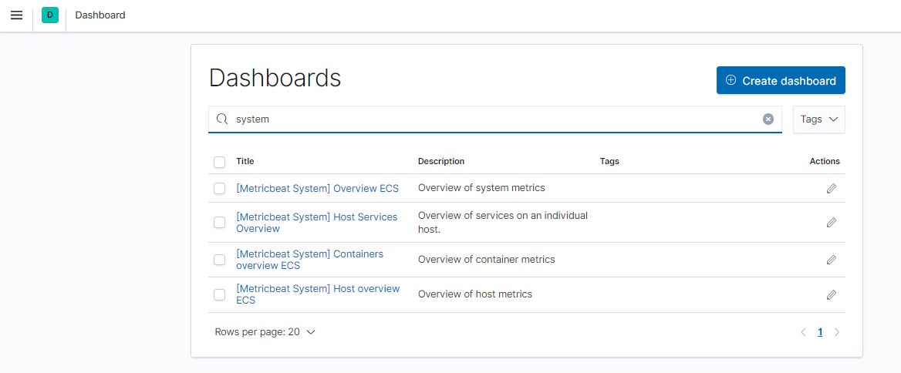The height and width of the screenshot is (373, 901).
Task: Open the Tags filter dropdown
Action: [818, 119]
